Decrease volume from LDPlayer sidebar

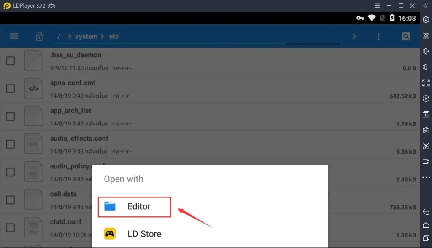(426, 67)
